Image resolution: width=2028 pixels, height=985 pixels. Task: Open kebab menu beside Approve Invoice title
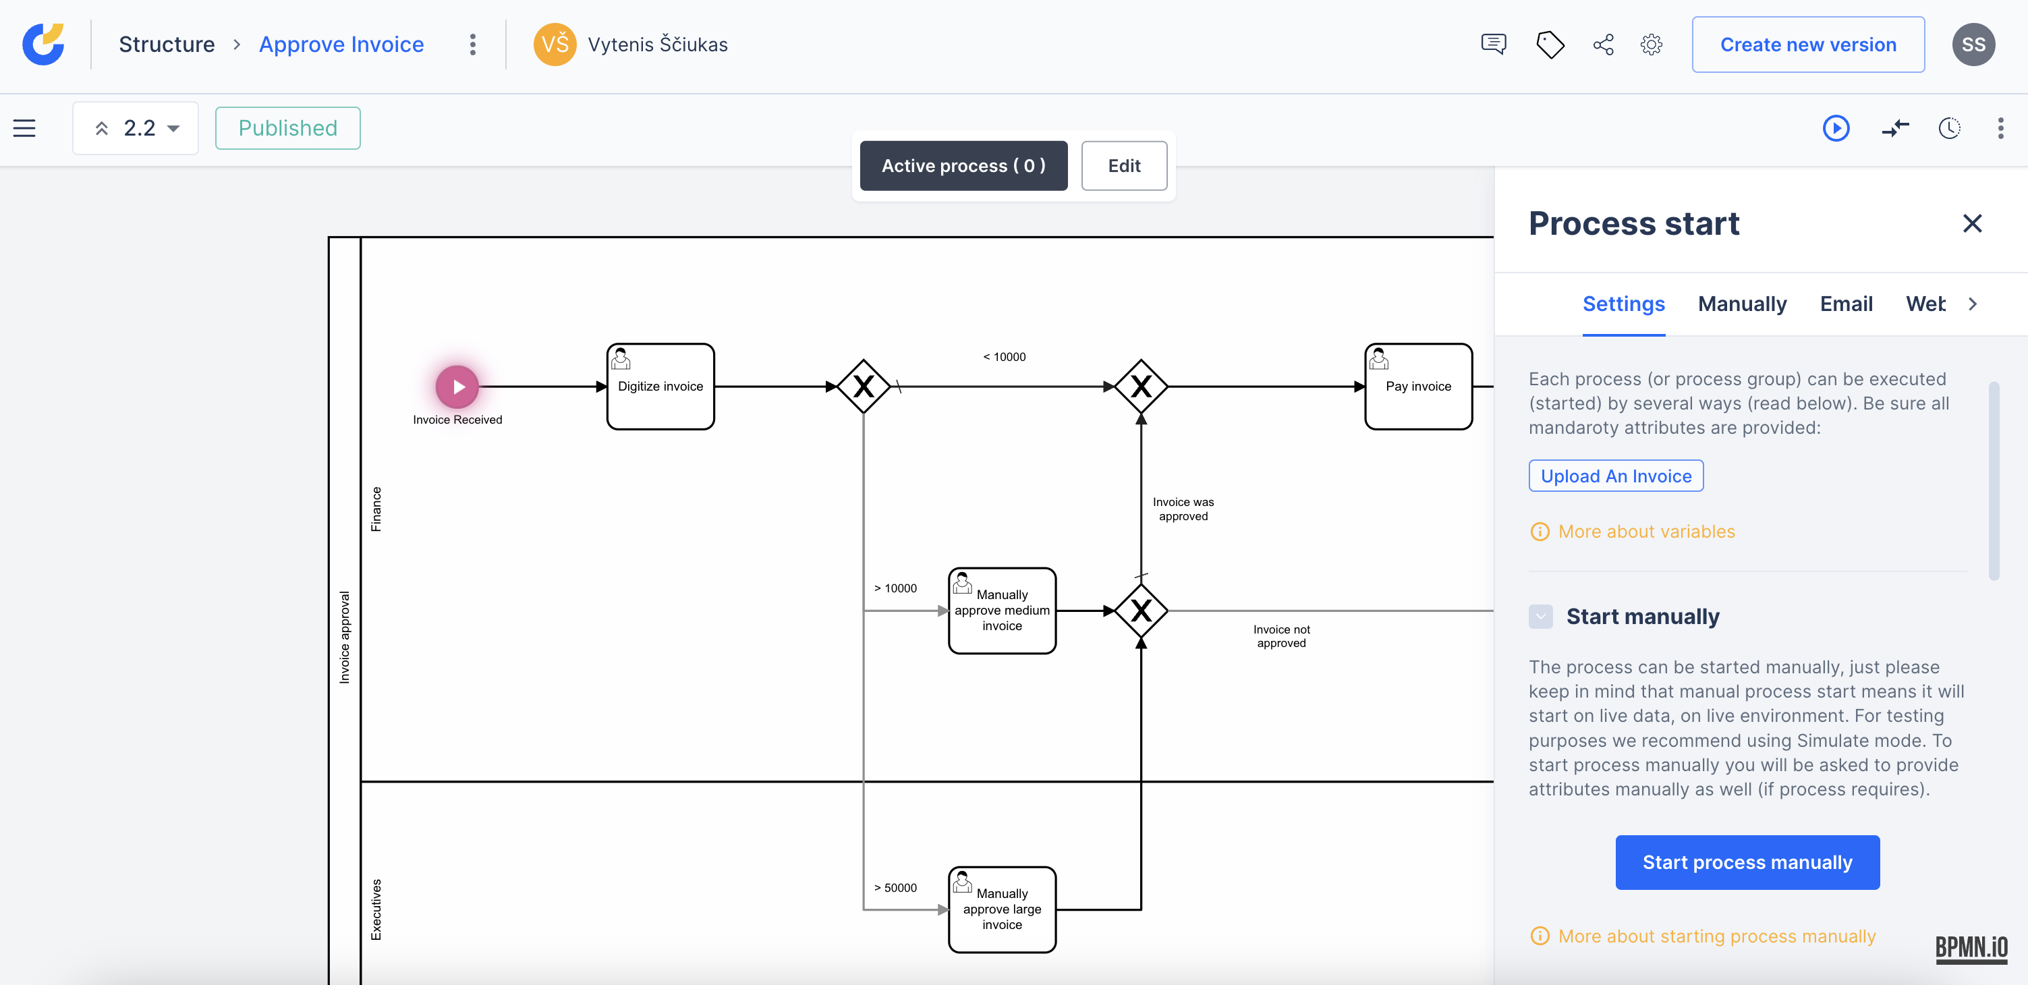(x=472, y=45)
